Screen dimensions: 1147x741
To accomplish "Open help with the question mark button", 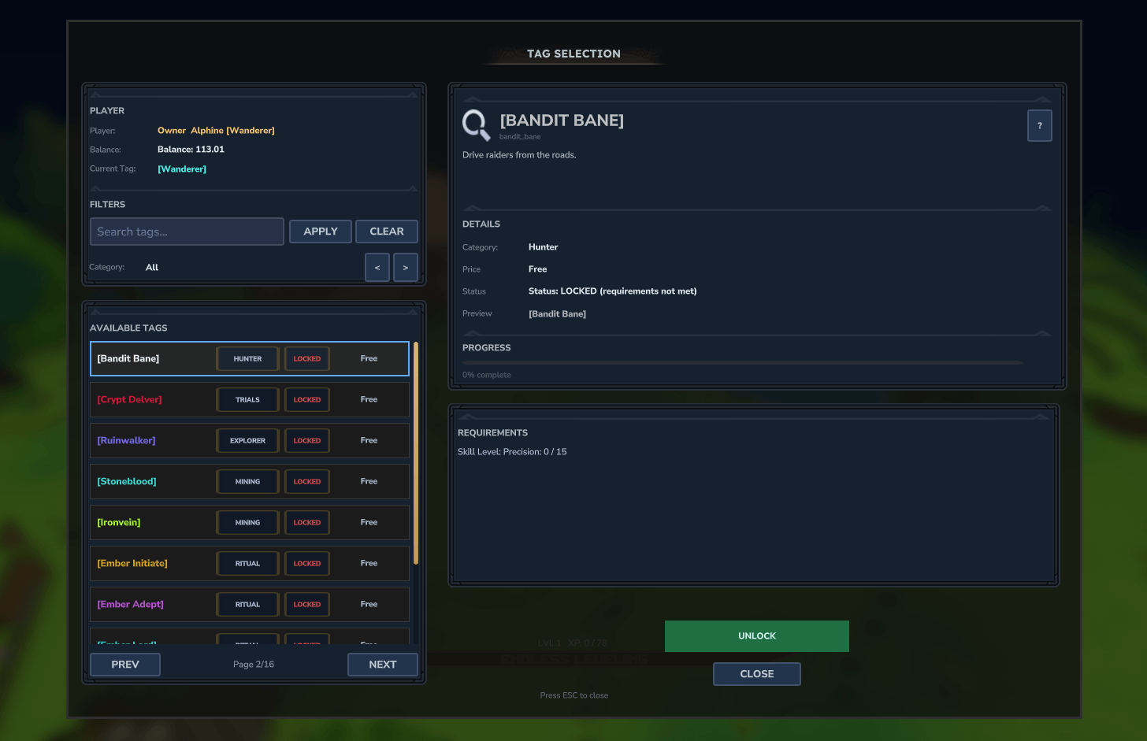I will point(1039,126).
